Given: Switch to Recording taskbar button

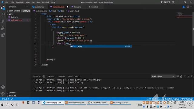Looking at the screenshot, I should 120,102.
